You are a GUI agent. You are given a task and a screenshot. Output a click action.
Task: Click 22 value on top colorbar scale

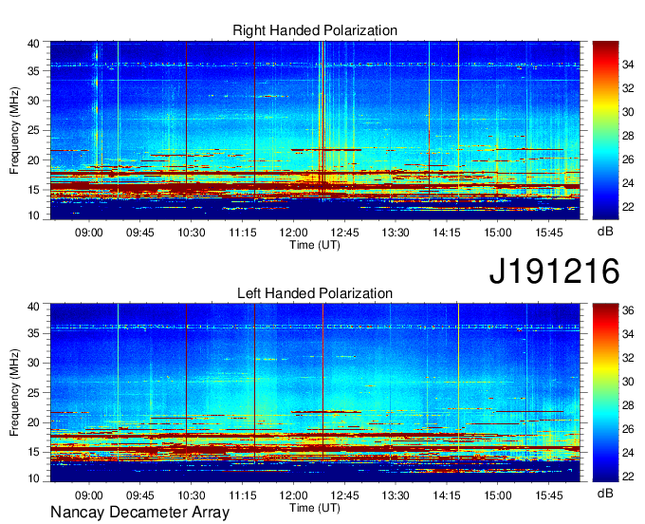[x=628, y=207]
